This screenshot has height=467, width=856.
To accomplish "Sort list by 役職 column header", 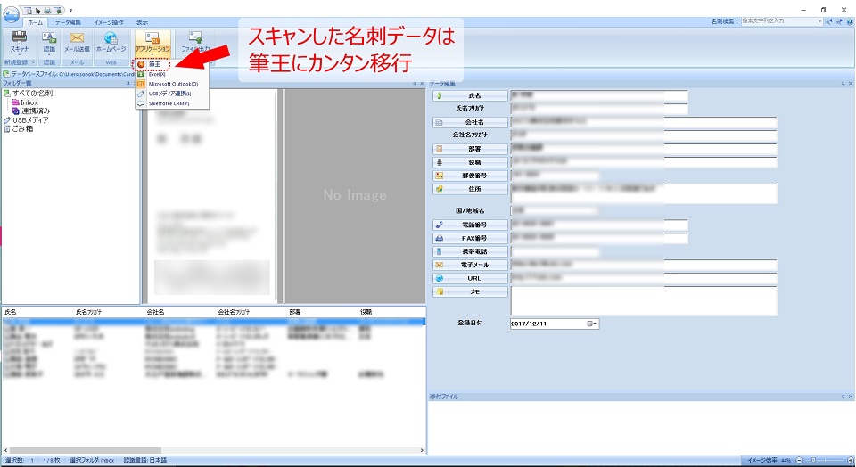I will [x=391, y=312].
